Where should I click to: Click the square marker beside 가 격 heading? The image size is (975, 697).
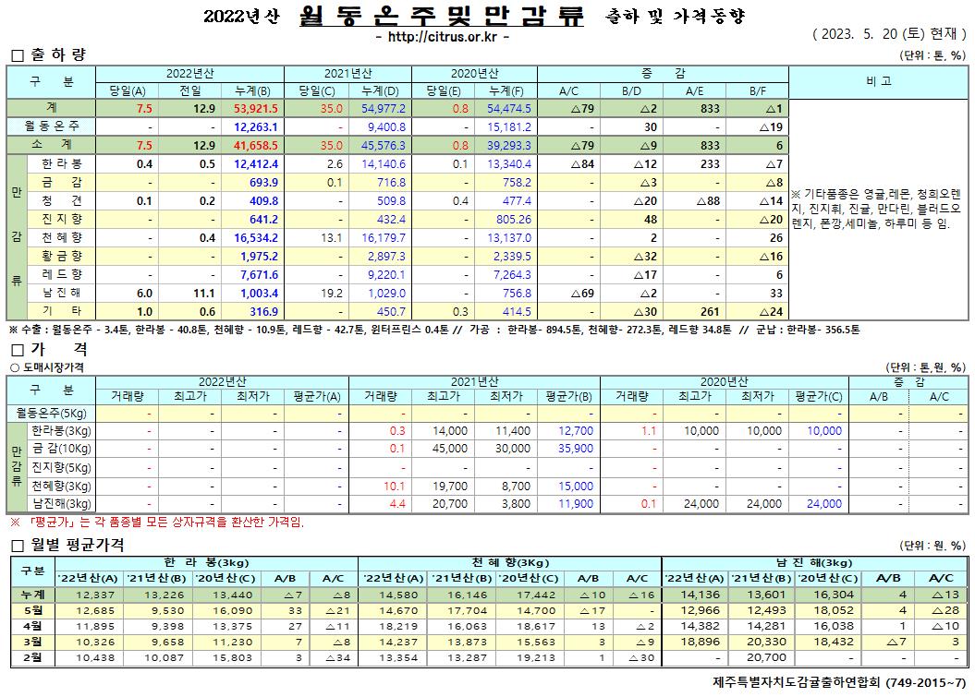(16, 349)
